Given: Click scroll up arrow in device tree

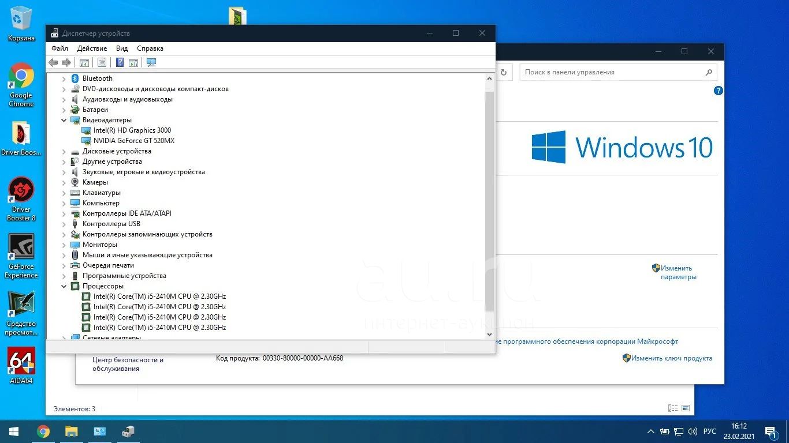Looking at the screenshot, I should coord(489,78).
